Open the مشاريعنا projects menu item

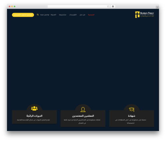[62, 15]
